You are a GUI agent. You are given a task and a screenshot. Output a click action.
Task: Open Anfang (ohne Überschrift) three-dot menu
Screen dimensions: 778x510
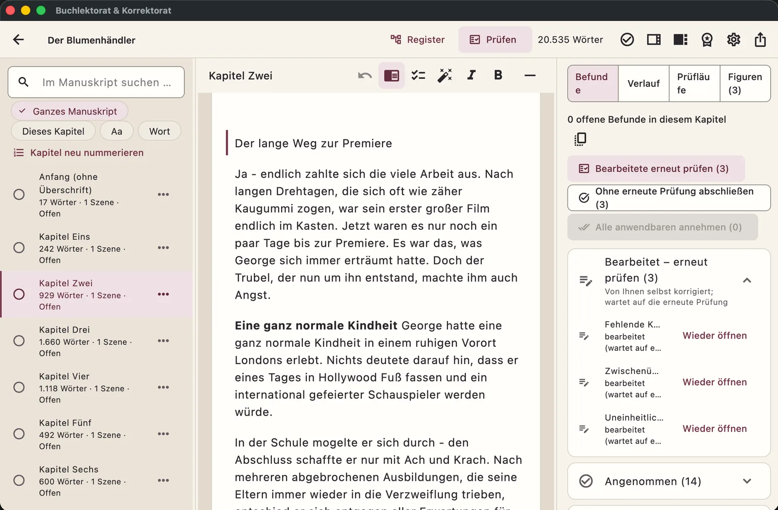click(x=163, y=195)
